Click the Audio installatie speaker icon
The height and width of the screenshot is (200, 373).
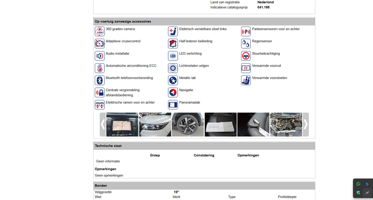click(x=99, y=56)
